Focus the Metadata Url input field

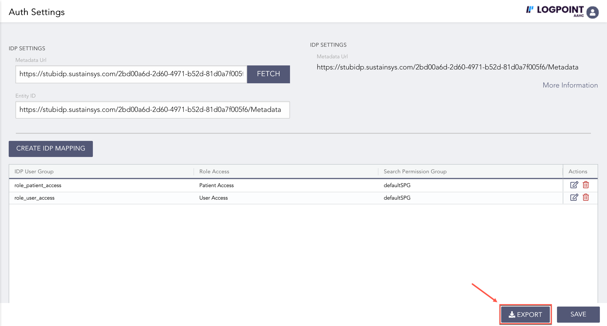click(131, 74)
